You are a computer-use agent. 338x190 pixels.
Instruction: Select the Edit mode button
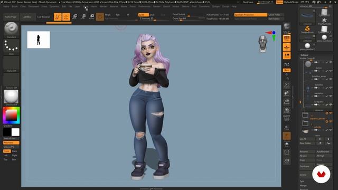point(58,17)
